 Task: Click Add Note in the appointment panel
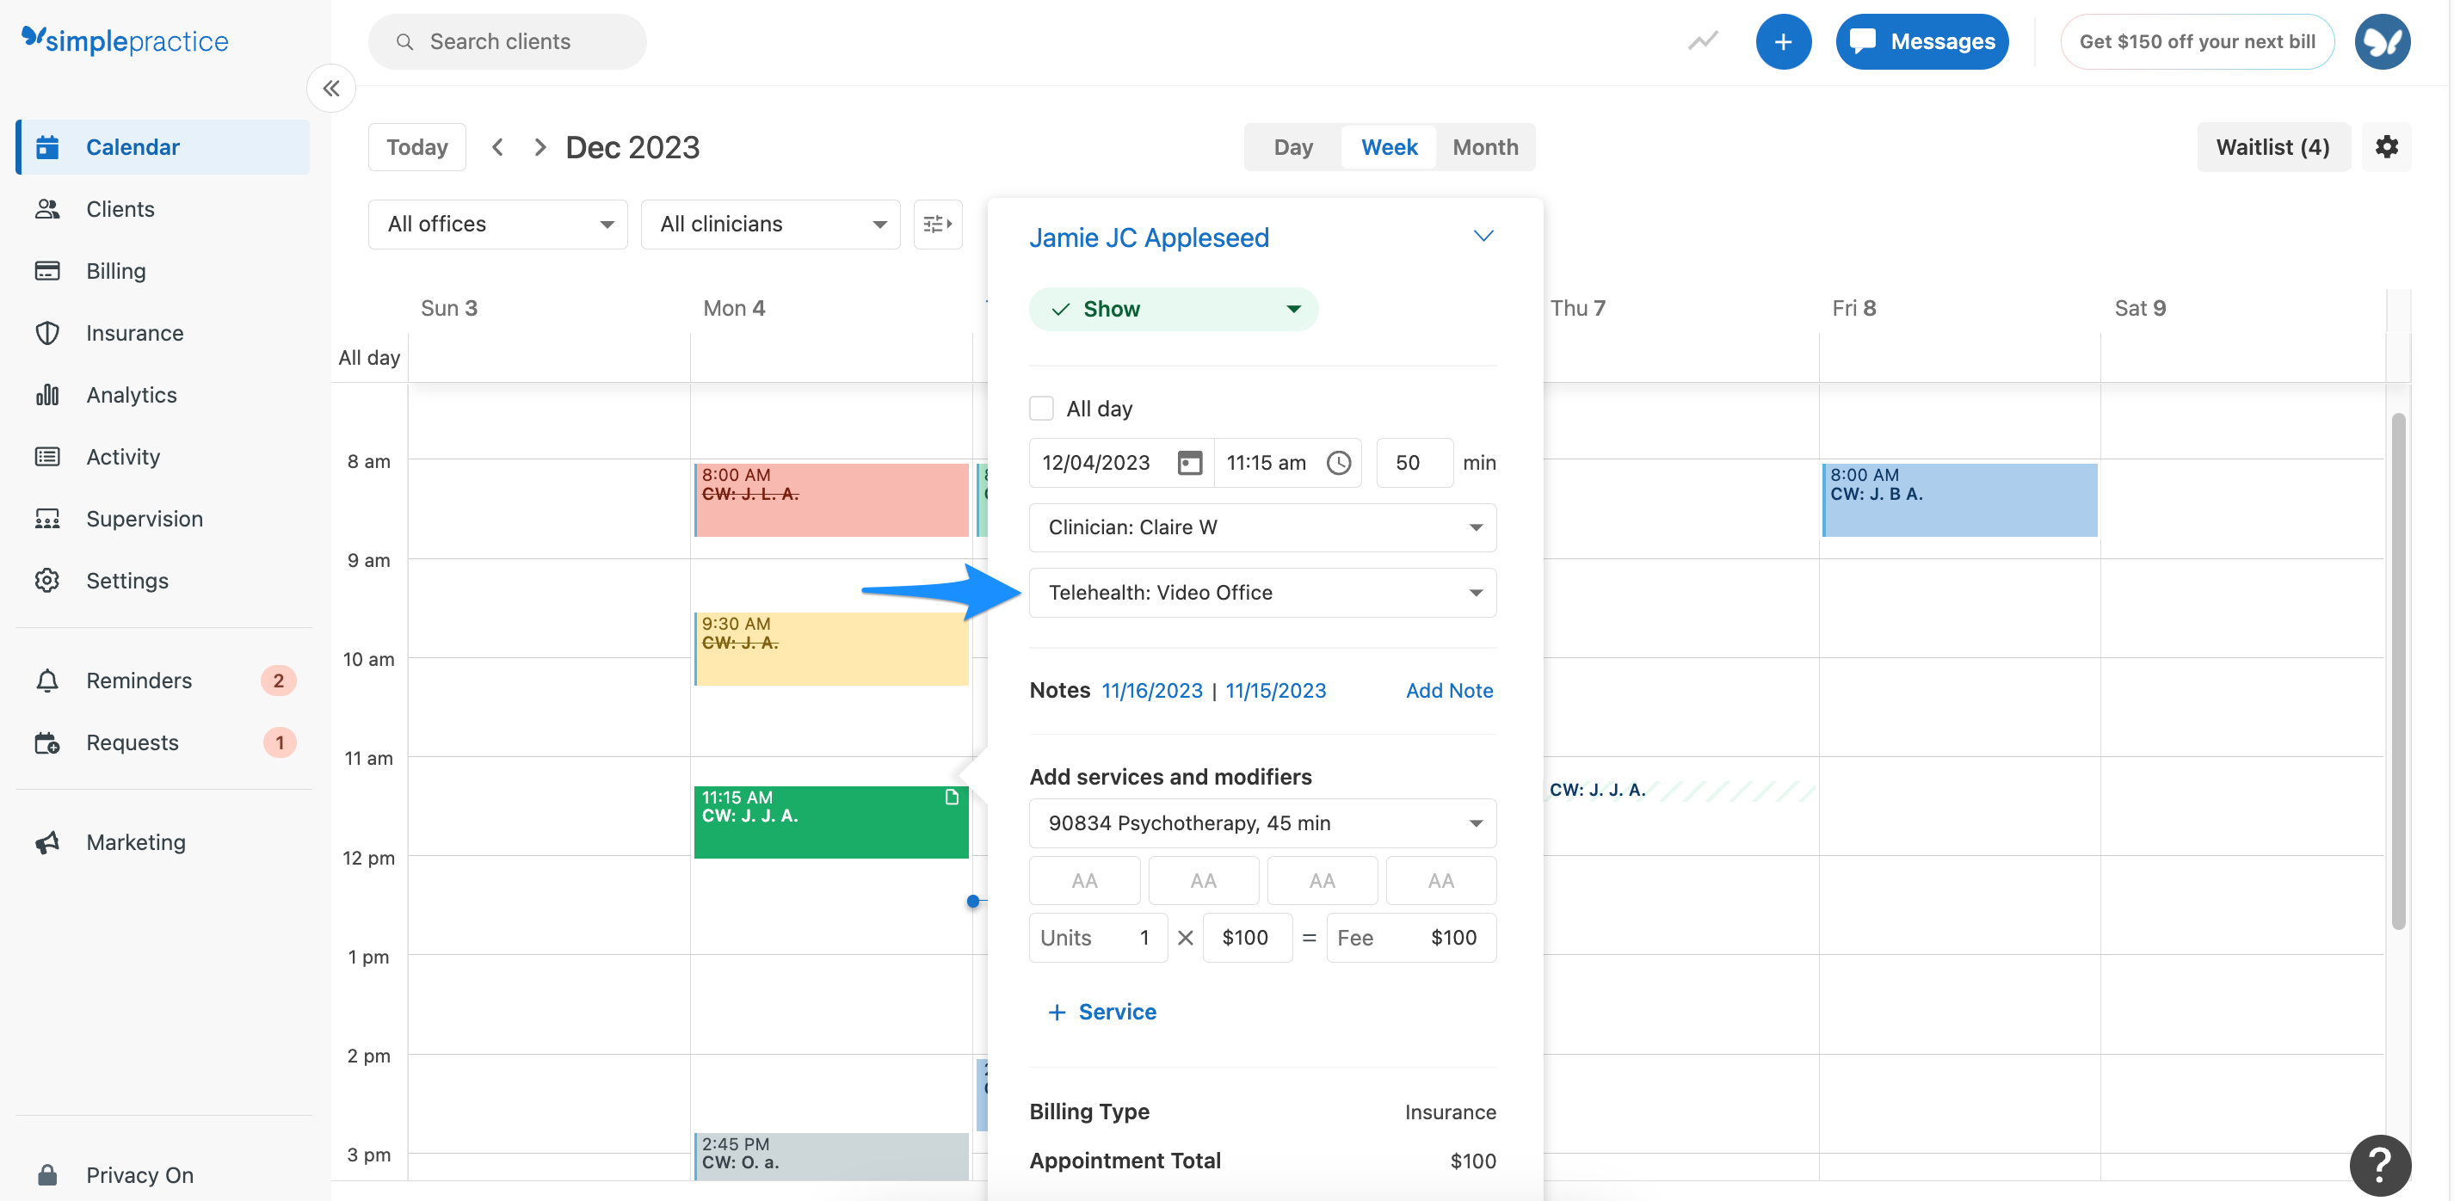[1449, 691]
